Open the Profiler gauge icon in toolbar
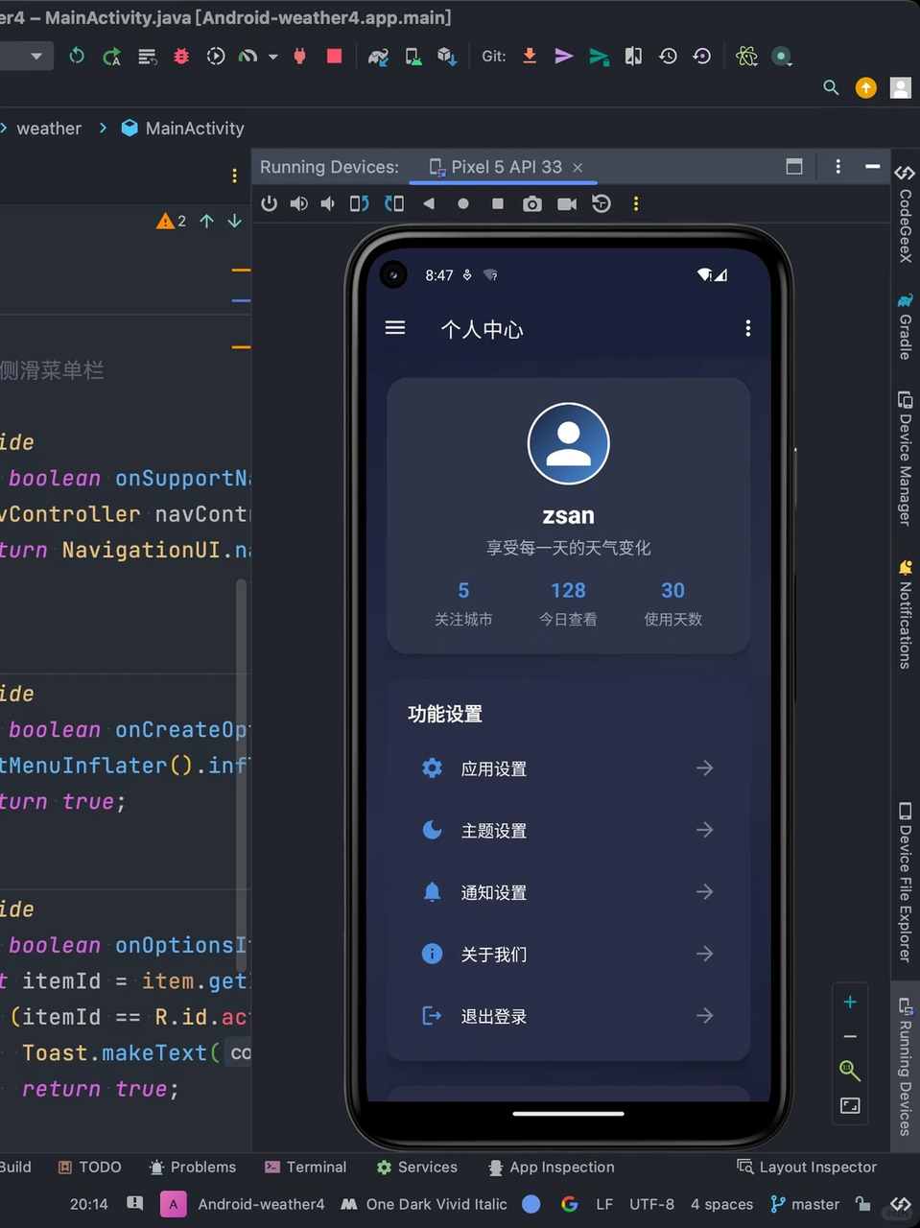 (x=248, y=57)
